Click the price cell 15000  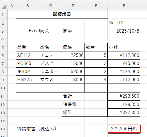(x=73, y=64)
